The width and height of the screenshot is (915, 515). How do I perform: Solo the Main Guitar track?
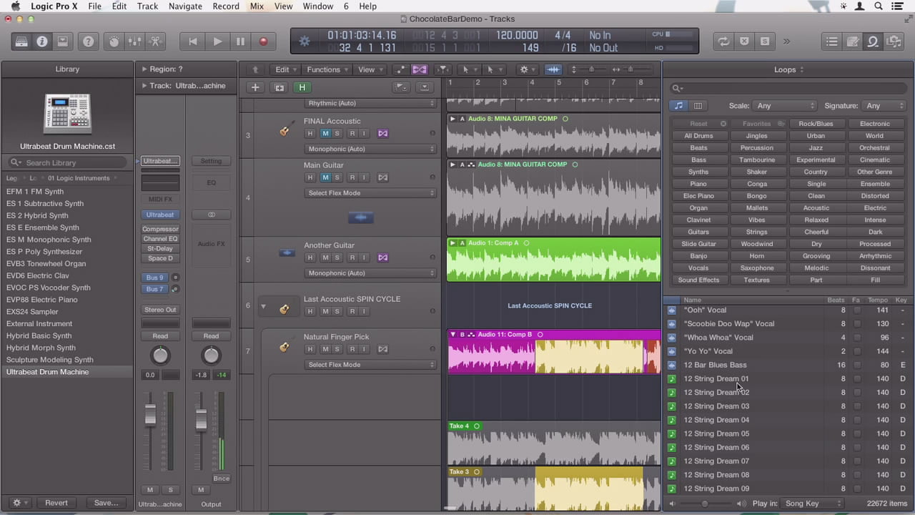[x=337, y=177]
